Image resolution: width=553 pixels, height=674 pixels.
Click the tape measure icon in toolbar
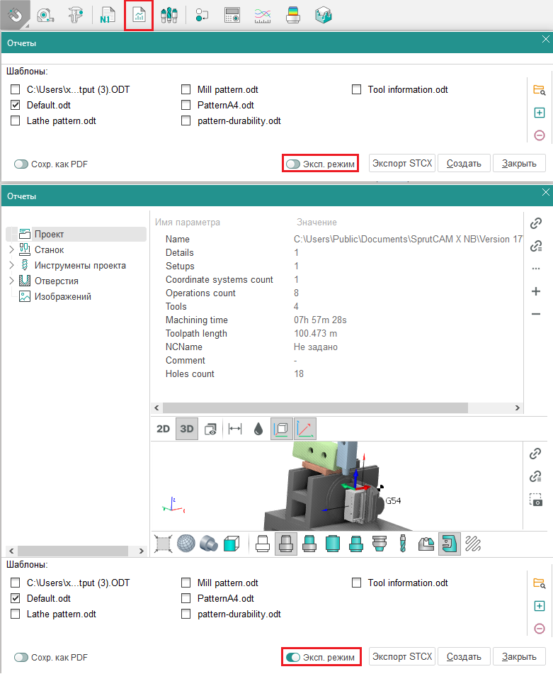pos(45,16)
